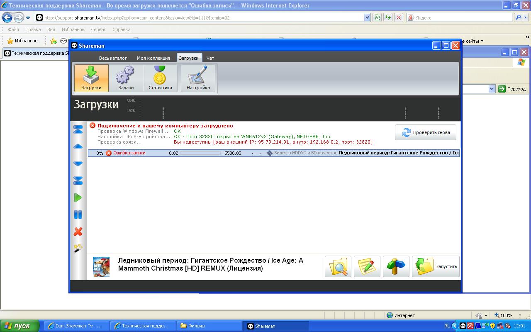The image size is (531, 332).
Task: Open the Чат tab
Action: tap(210, 58)
